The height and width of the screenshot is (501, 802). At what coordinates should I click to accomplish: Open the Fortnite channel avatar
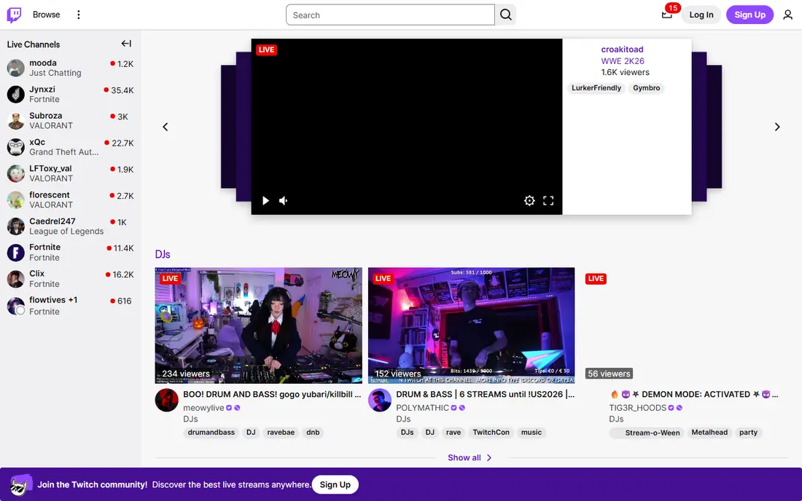pyautogui.click(x=16, y=253)
